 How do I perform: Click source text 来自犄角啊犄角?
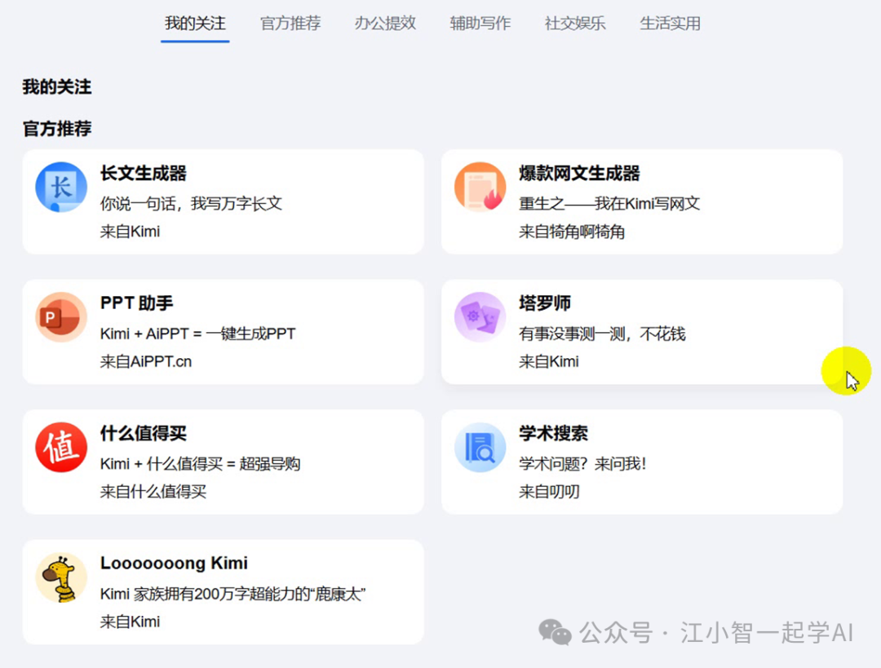tap(572, 232)
